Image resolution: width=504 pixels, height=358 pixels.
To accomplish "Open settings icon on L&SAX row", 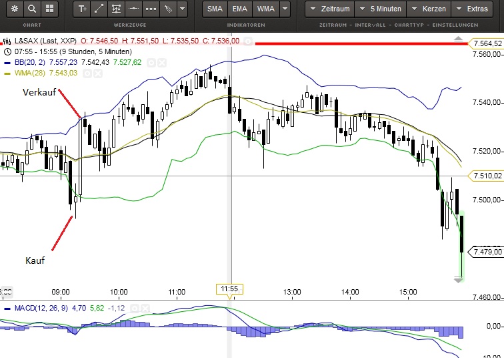I will (247, 41).
